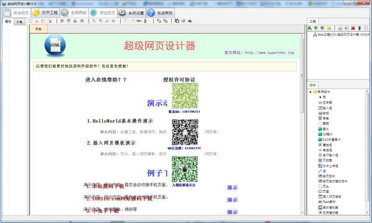Click the bring to front layer icon
The width and height of the screenshot is (372, 223).
tap(159, 21)
